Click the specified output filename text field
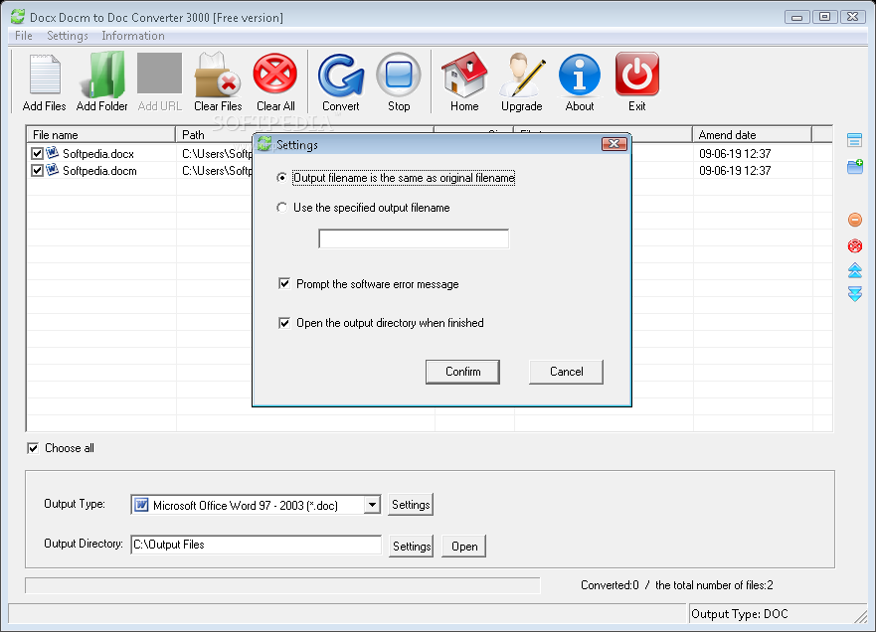This screenshot has height=632, width=876. [414, 238]
